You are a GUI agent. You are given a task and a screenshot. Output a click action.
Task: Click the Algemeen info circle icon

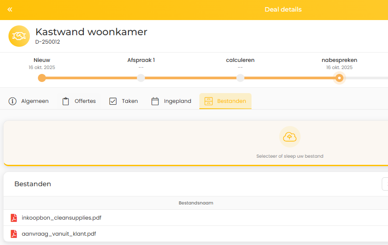pos(12,101)
